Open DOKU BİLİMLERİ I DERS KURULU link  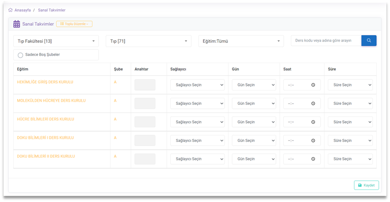45,138
